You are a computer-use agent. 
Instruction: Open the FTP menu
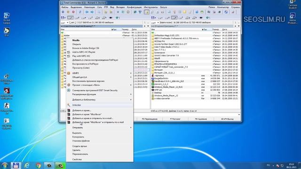point(106,8)
